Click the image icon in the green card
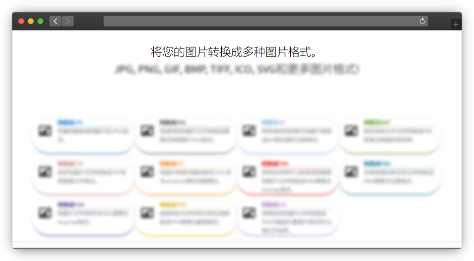Image resolution: width=474 pixels, height=261 pixels. tap(351, 131)
